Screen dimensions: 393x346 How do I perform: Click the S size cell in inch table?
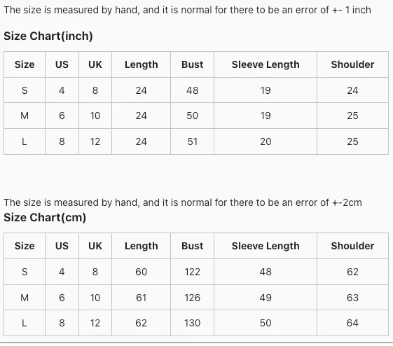[x=25, y=90]
